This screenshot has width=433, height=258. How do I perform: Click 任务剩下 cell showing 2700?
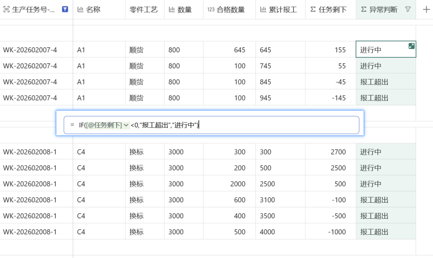(x=331, y=152)
